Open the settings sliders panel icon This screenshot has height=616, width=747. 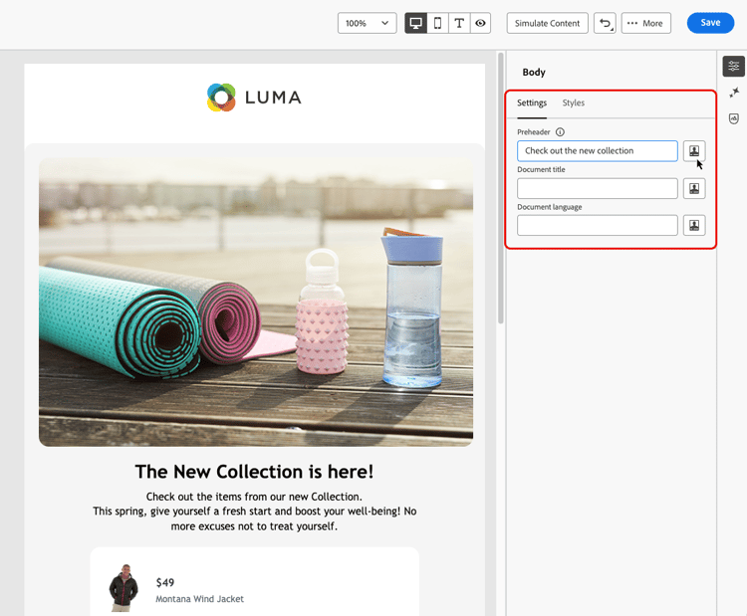pyautogui.click(x=734, y=66)
